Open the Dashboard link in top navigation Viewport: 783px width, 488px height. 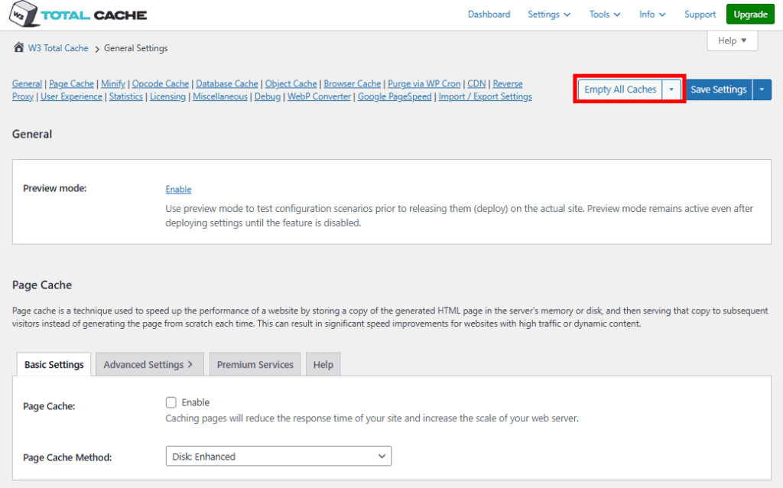[x=489, y=15]
